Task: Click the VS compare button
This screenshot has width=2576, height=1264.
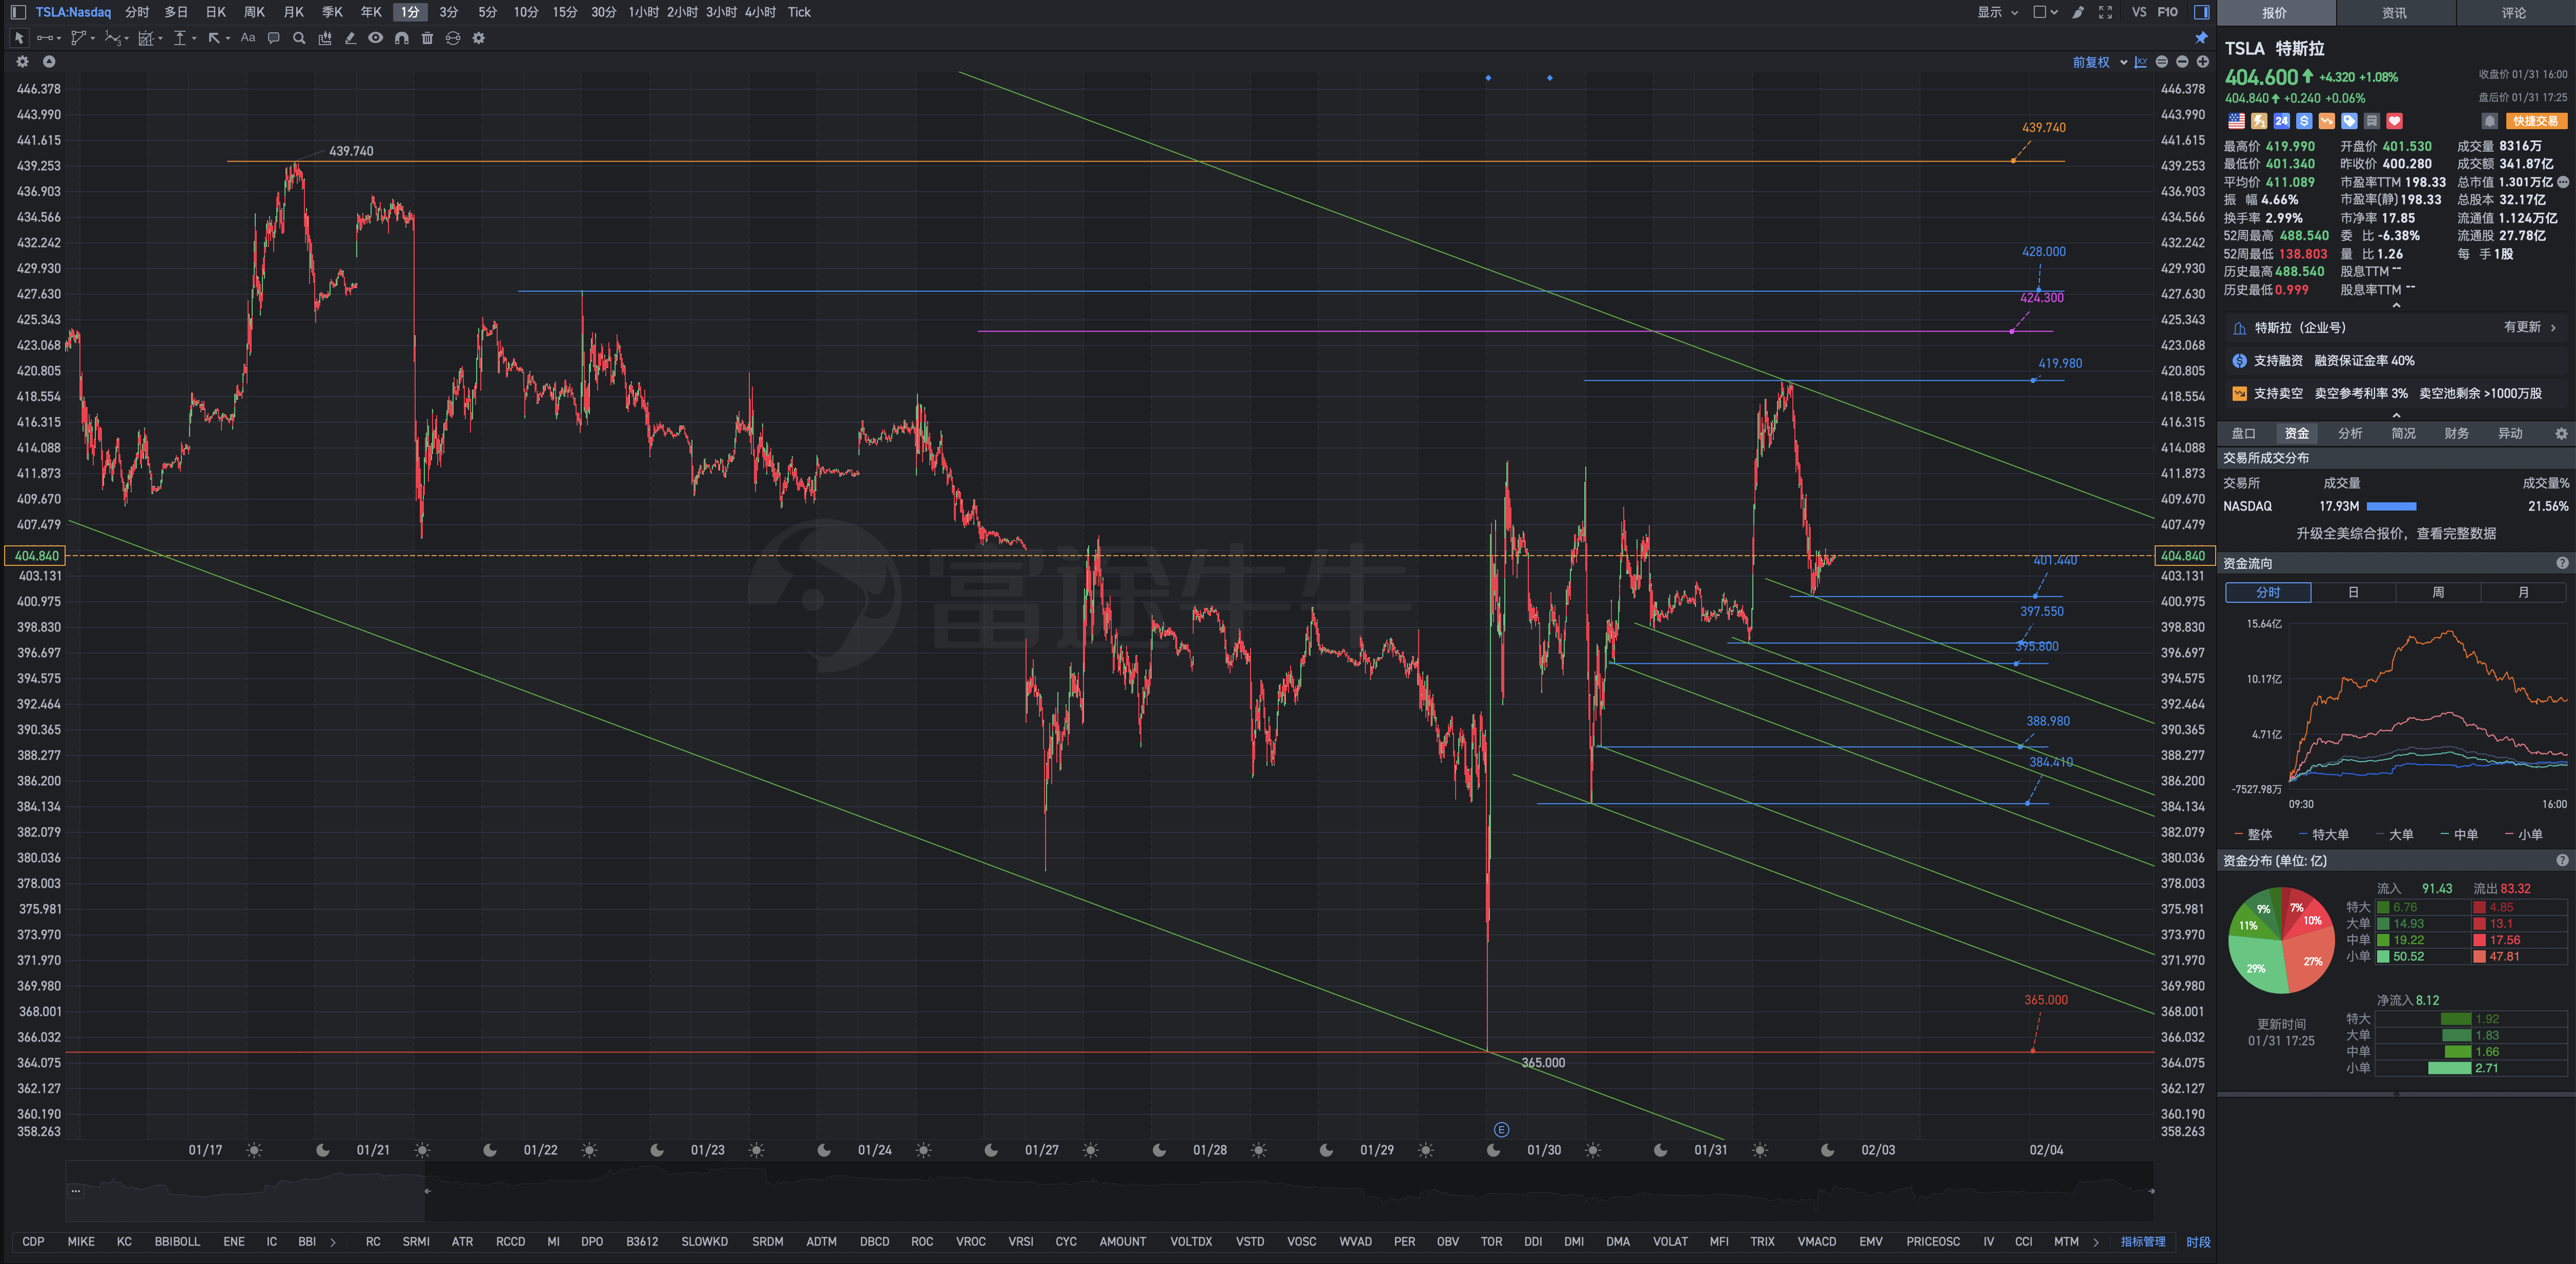Action: point(2139,12)
